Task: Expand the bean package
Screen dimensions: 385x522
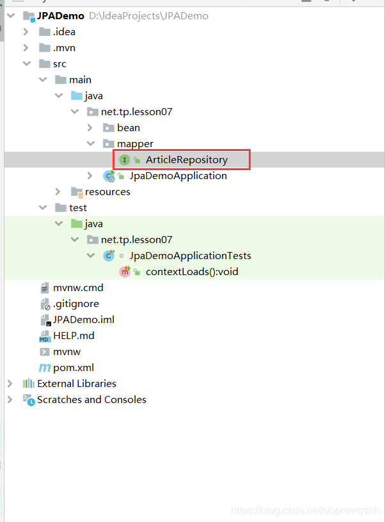Action: click(x=90, y=127)
